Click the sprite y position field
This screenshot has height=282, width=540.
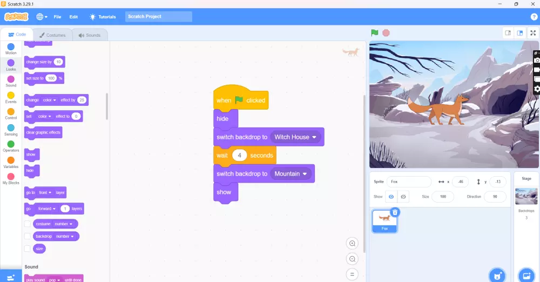(x=498, y=182)
